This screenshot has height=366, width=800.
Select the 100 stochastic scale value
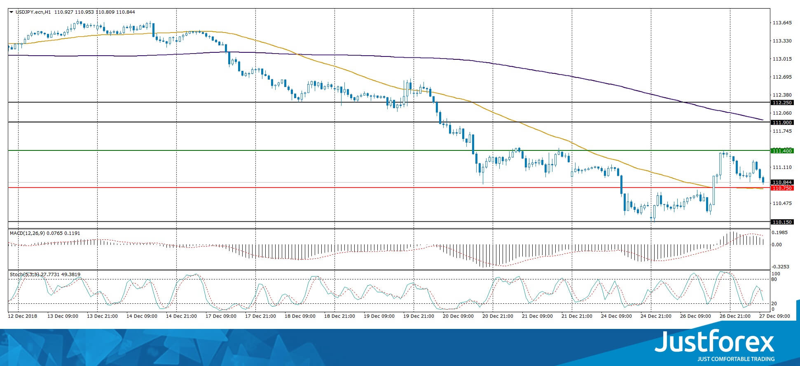(776, 274)
